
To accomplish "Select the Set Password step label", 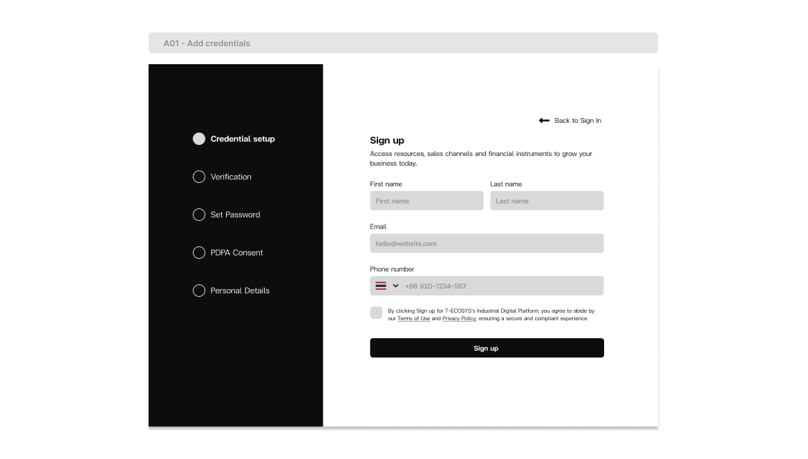I will click(x=235, y=215).
